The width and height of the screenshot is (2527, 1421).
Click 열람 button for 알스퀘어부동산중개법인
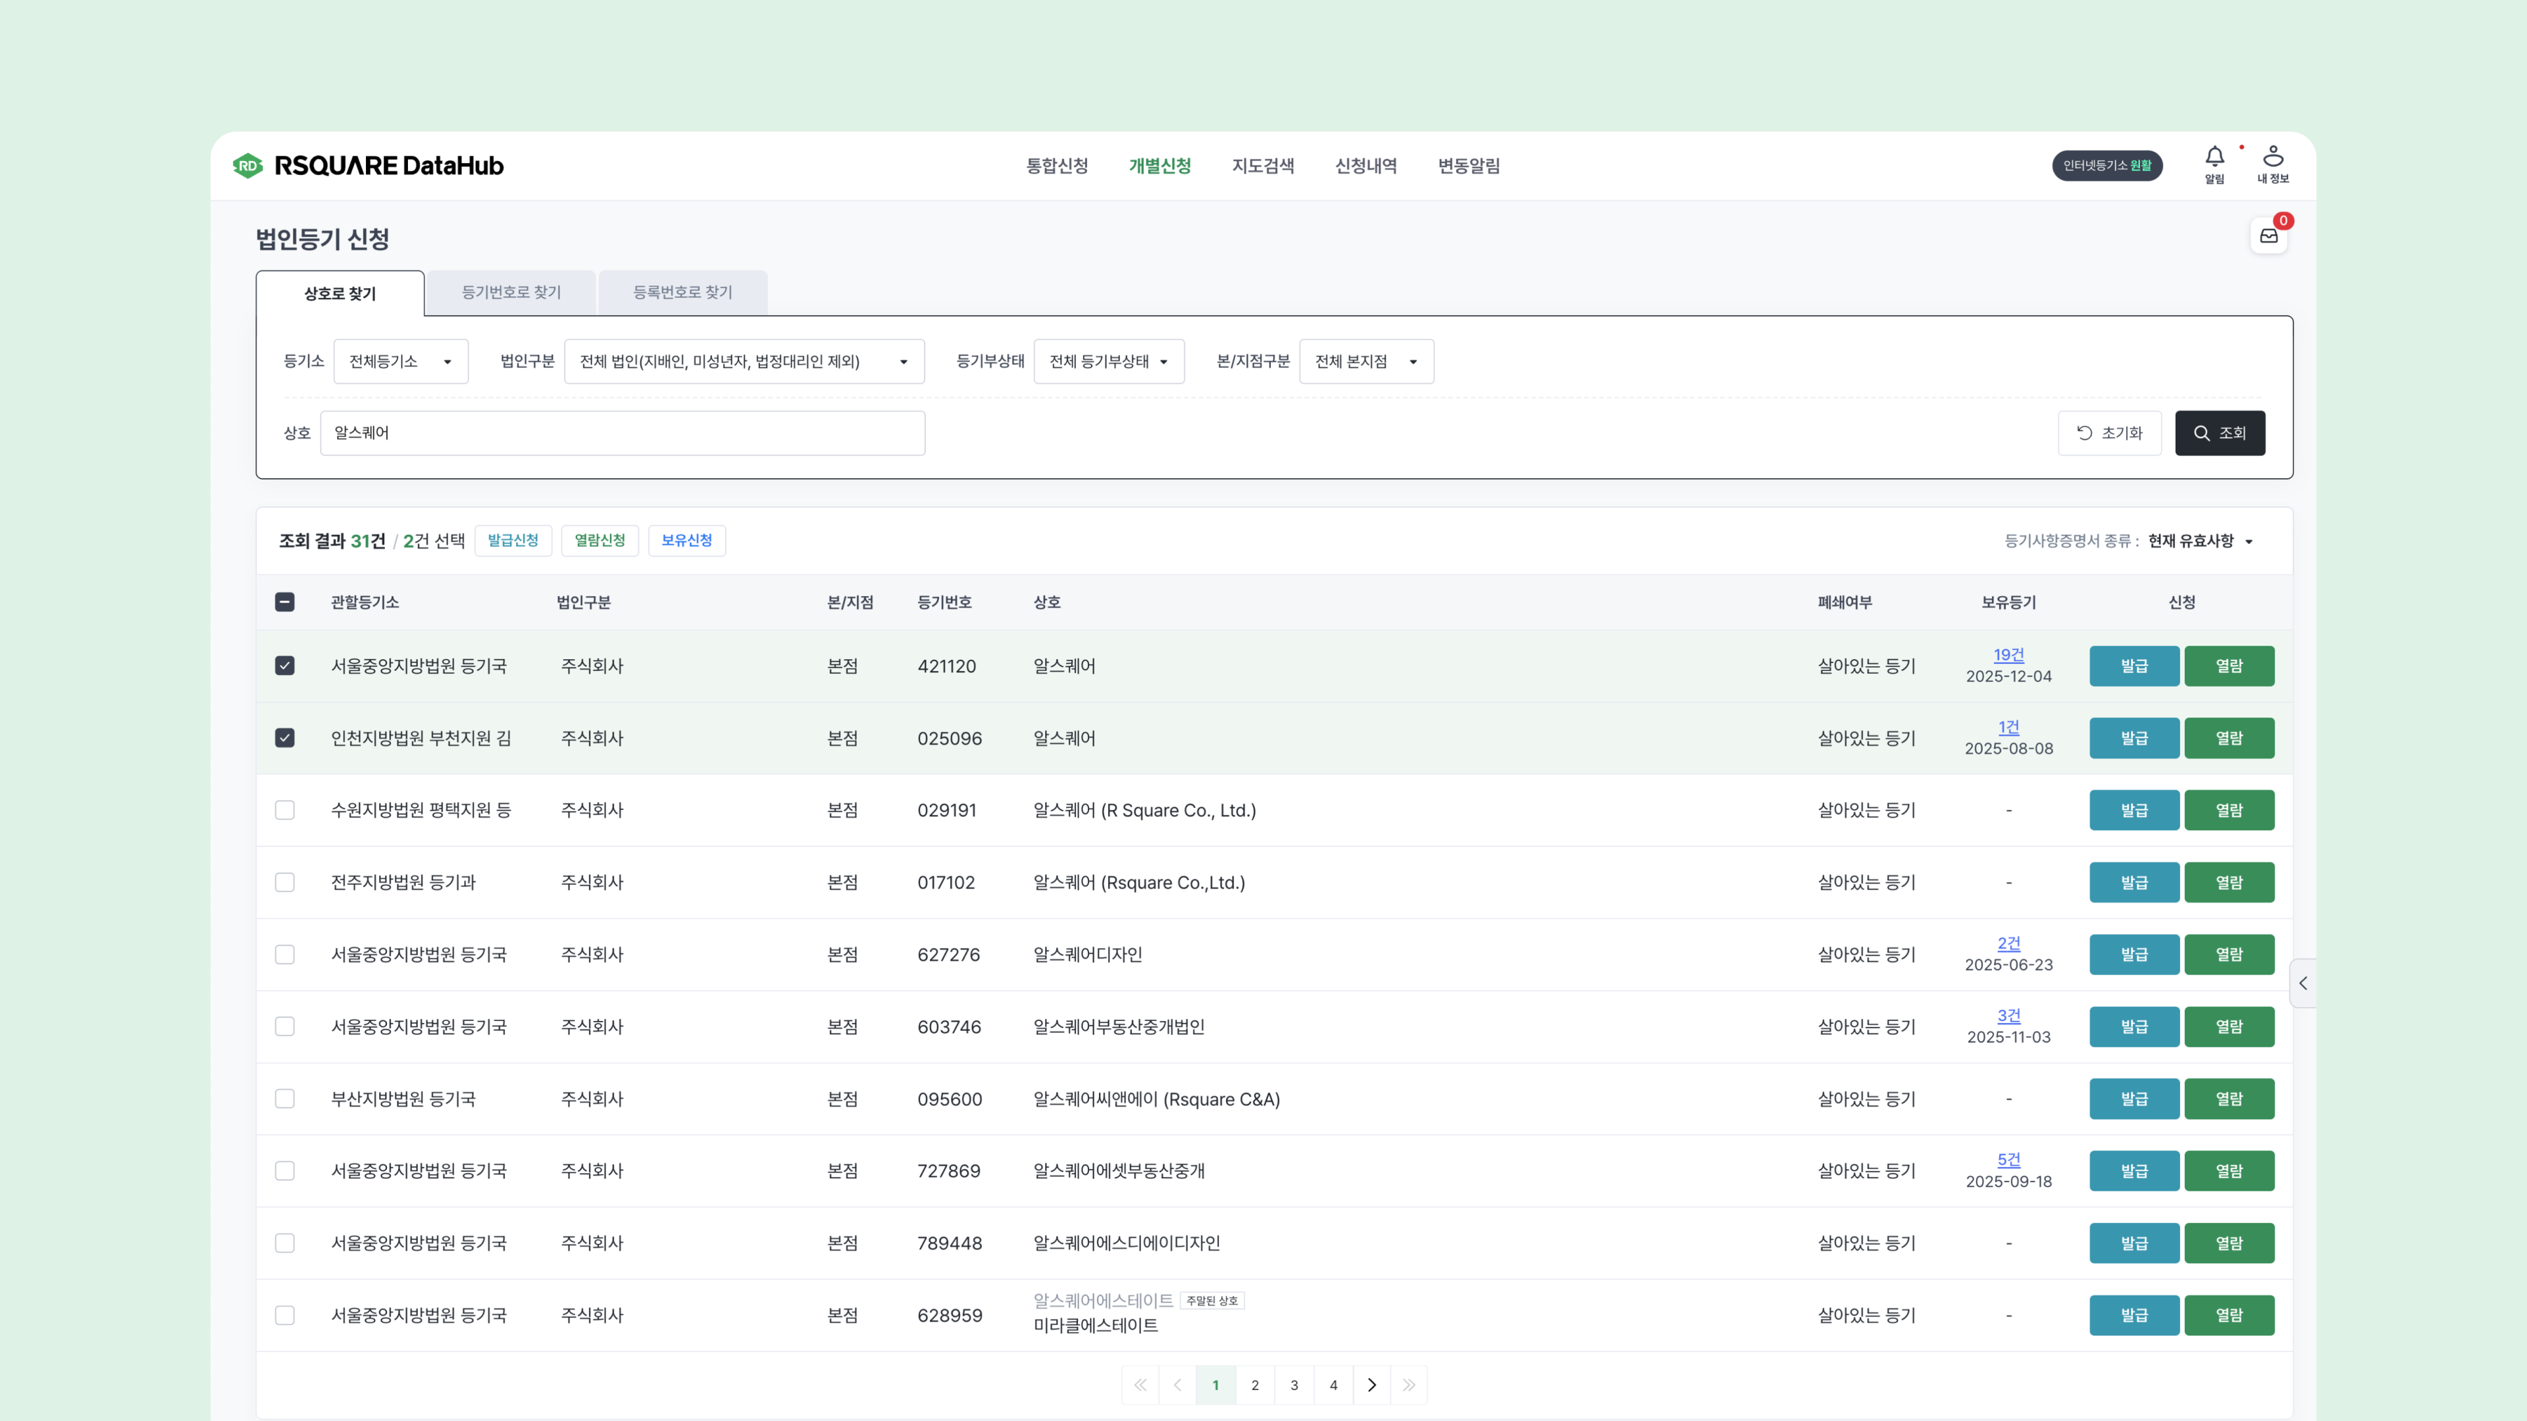[x=2229, y=1027]
